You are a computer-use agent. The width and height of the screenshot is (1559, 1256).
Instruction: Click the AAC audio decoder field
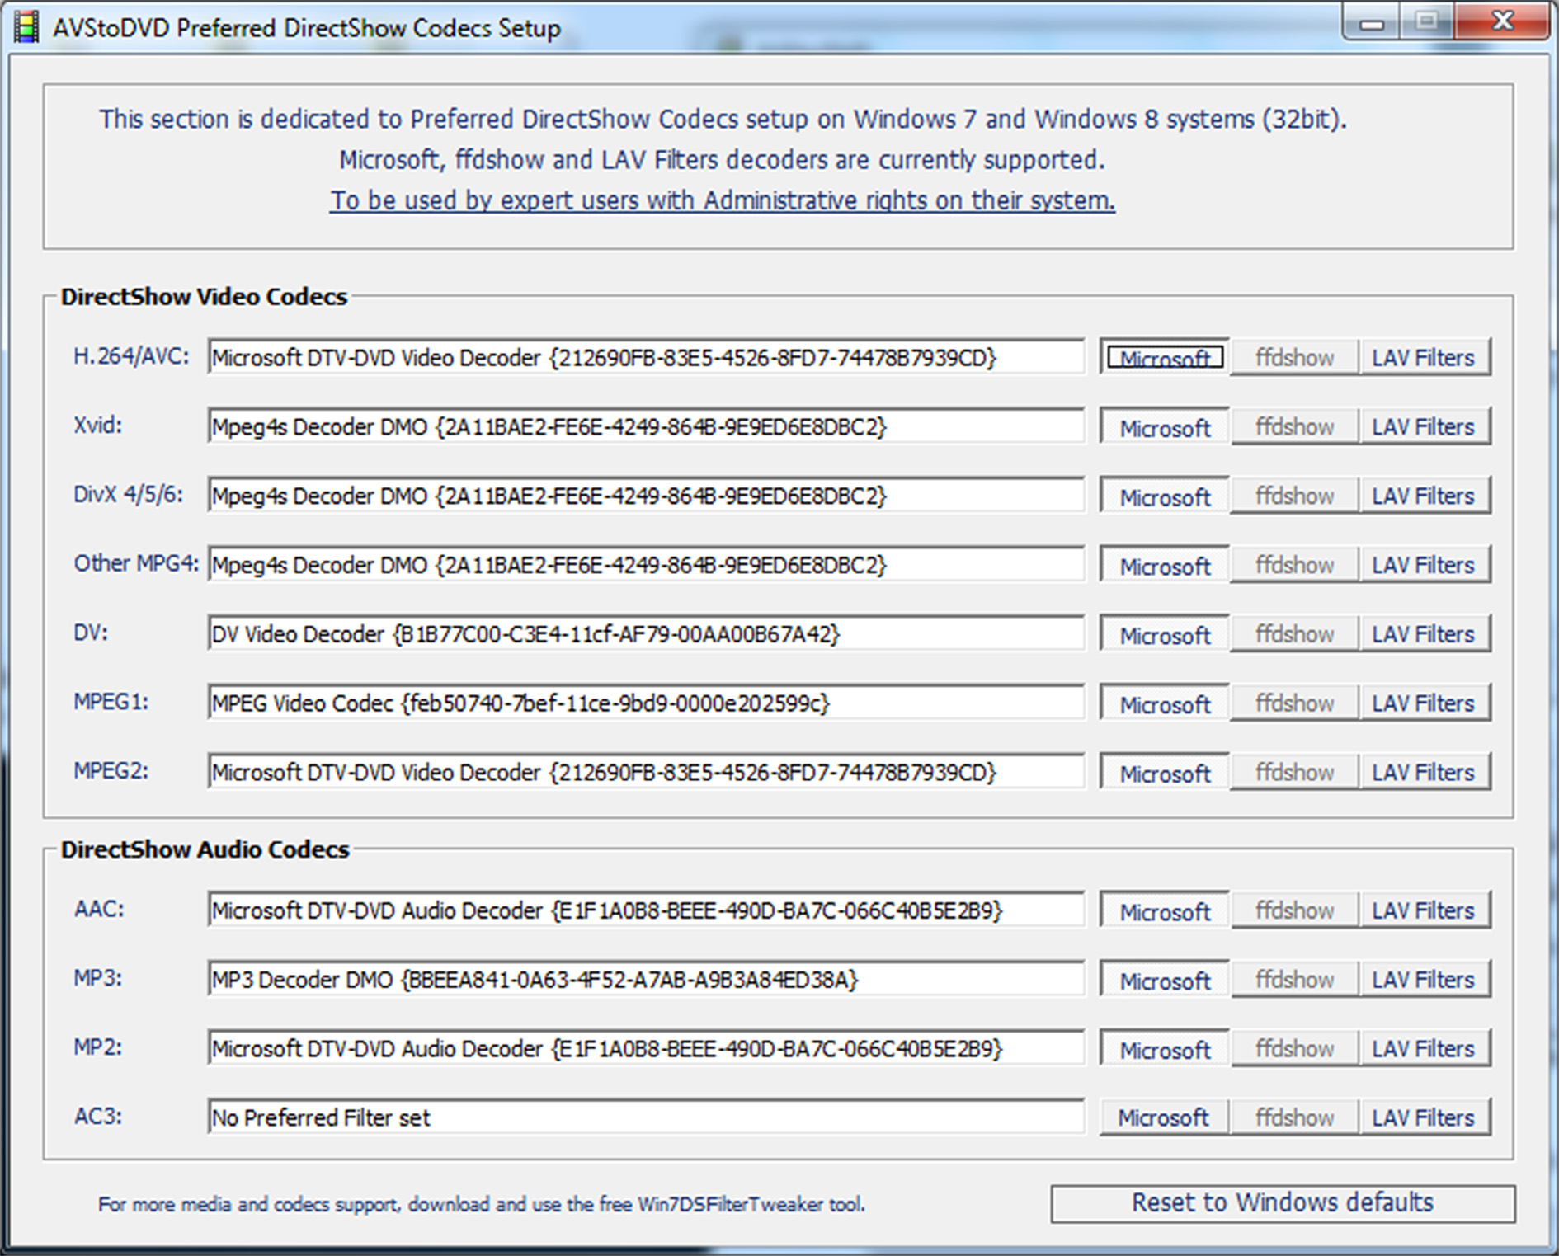646,910
